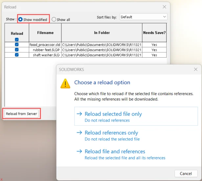Screen dimensions: 202x181
Task: Click Yes in rubber feet.SLDP row
Action: 154,50
